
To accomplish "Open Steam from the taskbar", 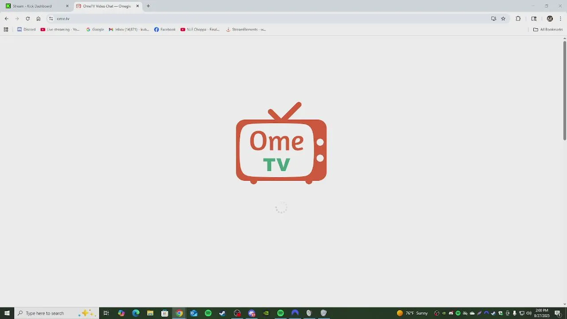I will pos(222,313).
